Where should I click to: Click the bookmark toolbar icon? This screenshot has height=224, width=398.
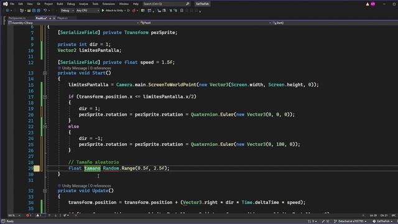pos(182,11)
